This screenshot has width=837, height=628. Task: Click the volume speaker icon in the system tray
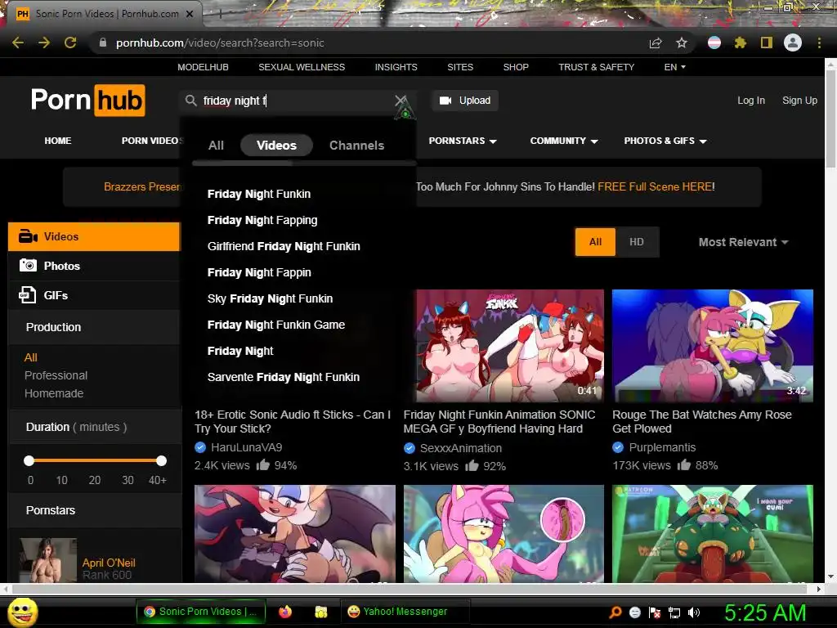point(694,612)
